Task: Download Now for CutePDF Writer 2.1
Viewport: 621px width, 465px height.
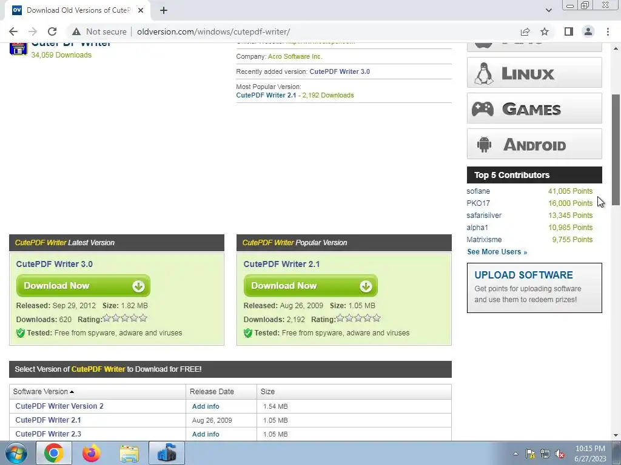Action: (x=310, y=286)
